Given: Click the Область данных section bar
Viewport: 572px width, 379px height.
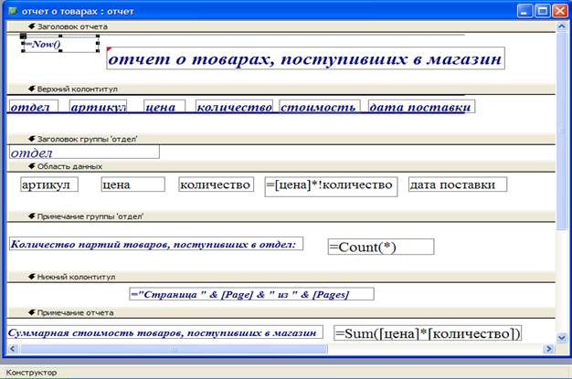Looking at the screenshot, I should point(281,166).
